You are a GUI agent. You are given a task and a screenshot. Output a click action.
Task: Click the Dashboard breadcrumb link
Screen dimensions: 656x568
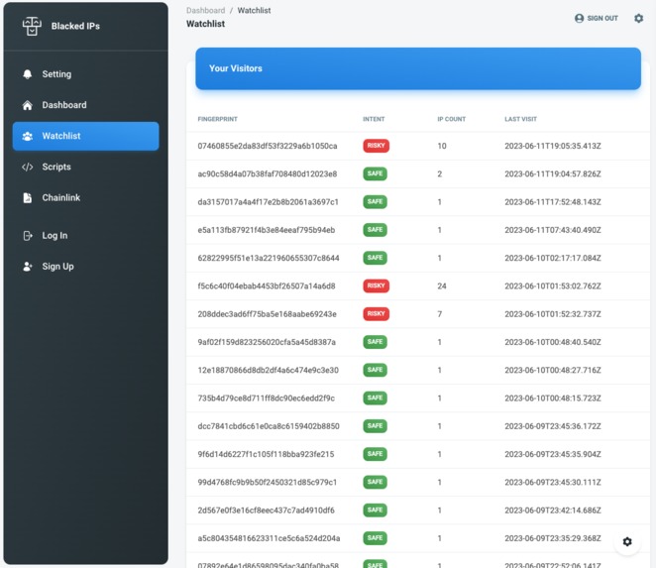[x=205, y=11]
